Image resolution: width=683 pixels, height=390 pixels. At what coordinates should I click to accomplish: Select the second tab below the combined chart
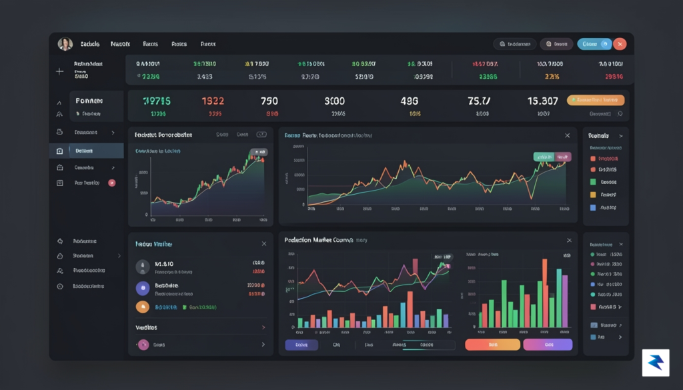pyautogui.click(x=336, y=345)
